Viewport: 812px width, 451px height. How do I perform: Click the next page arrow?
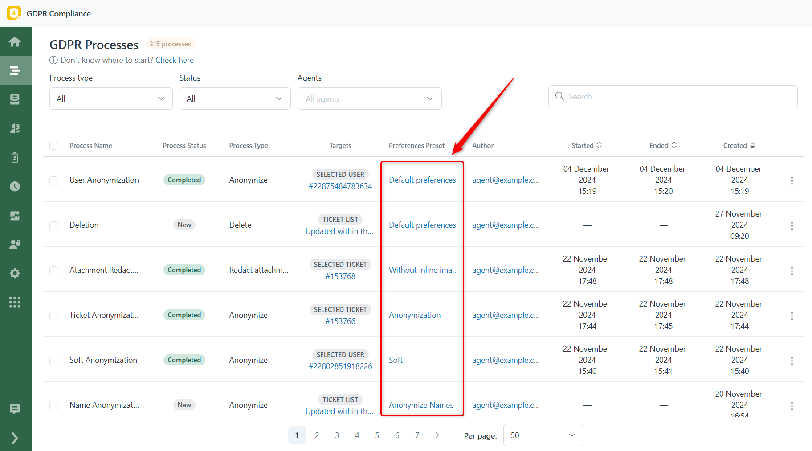[x=437, y=435]
